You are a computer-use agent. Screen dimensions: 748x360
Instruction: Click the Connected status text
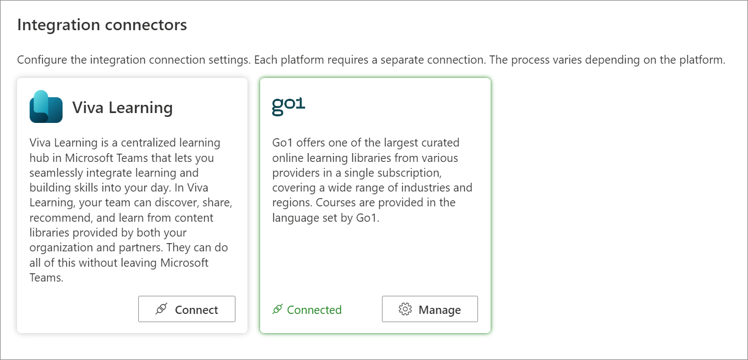point(314,310)
